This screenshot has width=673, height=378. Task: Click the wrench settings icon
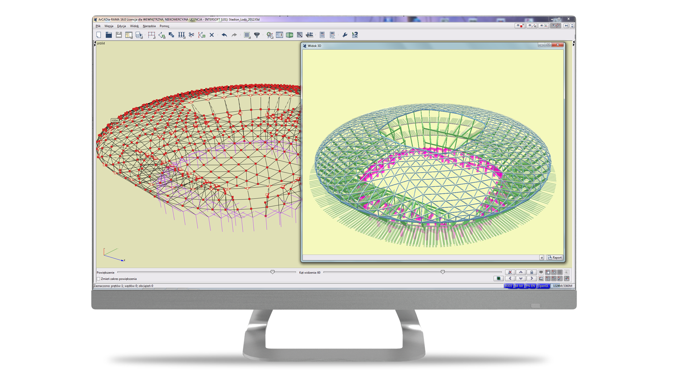pos(345,35)
